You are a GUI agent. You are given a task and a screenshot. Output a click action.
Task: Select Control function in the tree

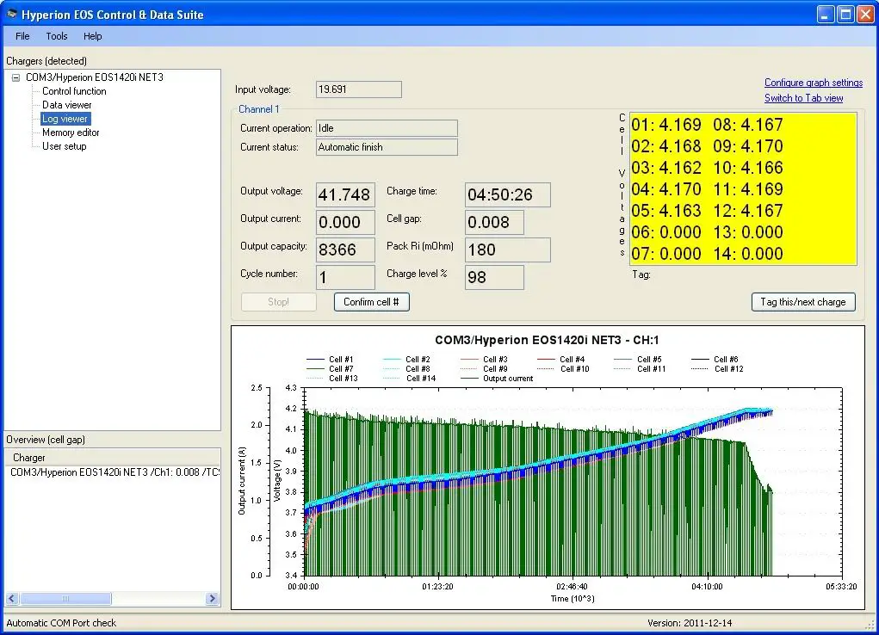(74, 91)
